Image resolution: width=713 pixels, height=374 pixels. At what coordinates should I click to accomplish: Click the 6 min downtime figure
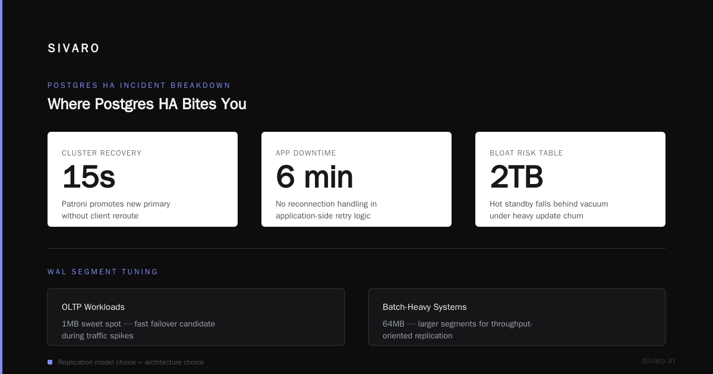(314, 177)
